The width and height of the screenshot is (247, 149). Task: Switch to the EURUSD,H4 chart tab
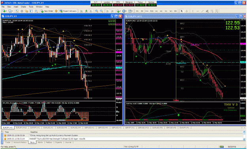75,128
